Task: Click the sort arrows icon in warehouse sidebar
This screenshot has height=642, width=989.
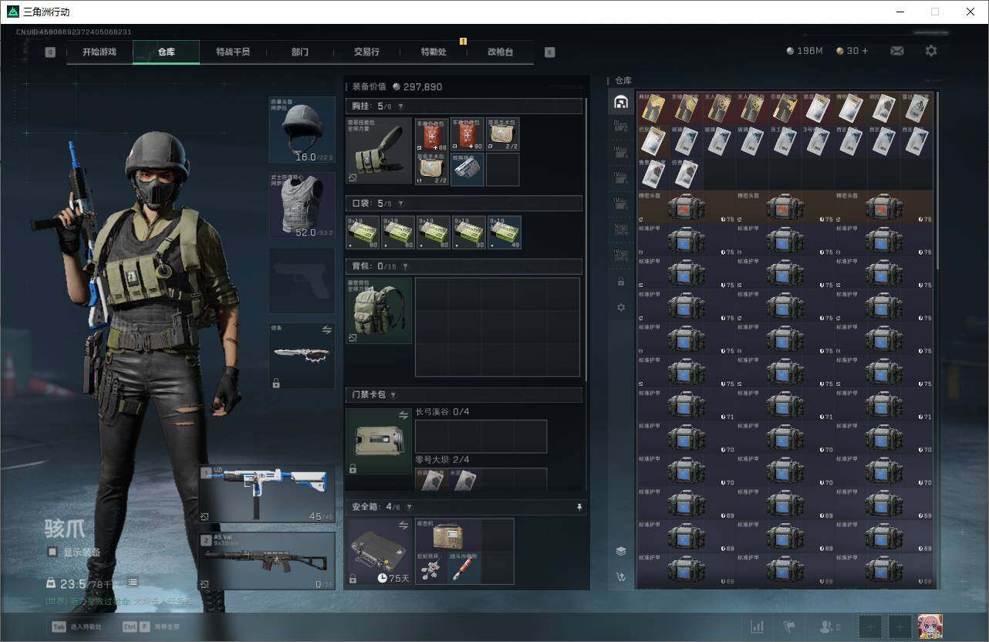Action: 621,576
